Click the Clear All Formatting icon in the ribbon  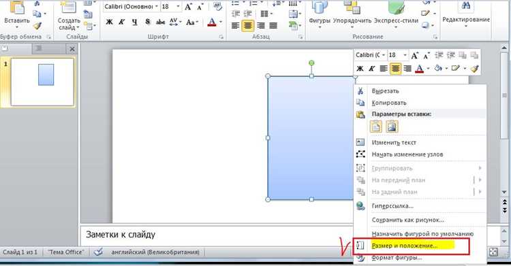[x=217, y=7]
